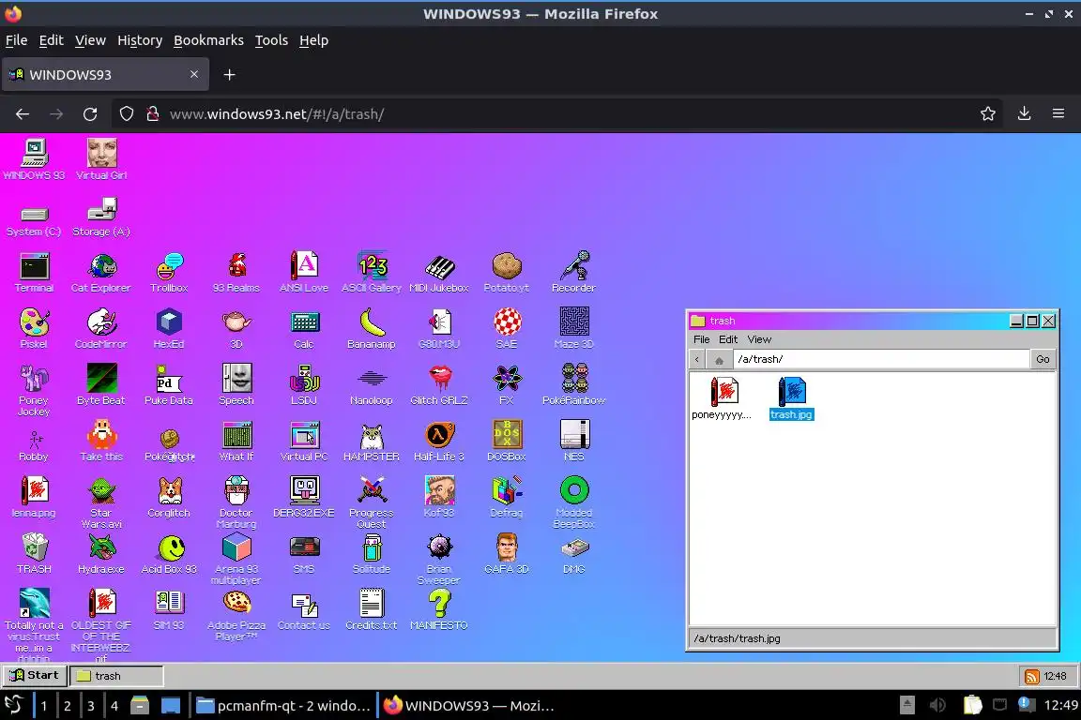1081x720 pixels.
Task: Open ASCII Gallery on the desktop
Action: pyautogui.click(x=372, y=273)
